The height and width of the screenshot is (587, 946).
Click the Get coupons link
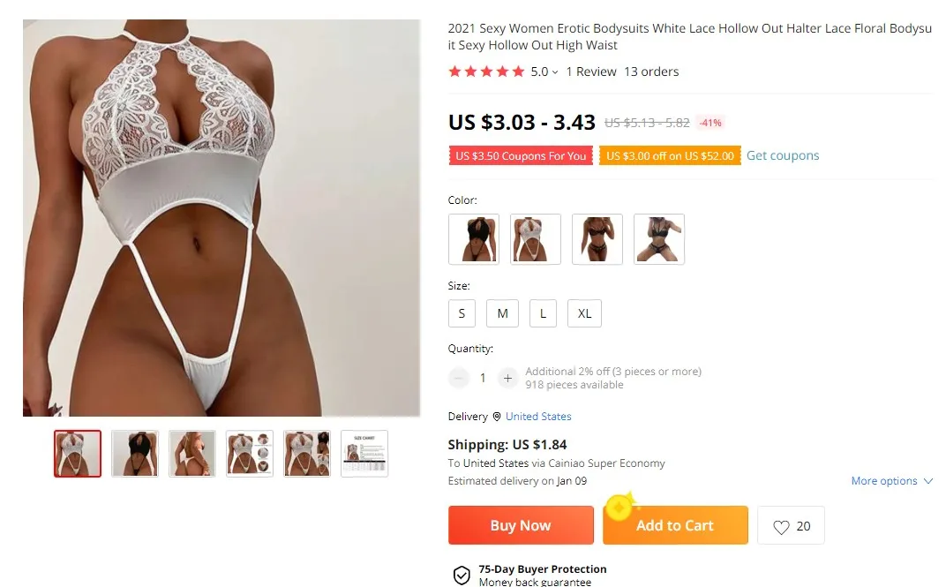pos(783,155)
